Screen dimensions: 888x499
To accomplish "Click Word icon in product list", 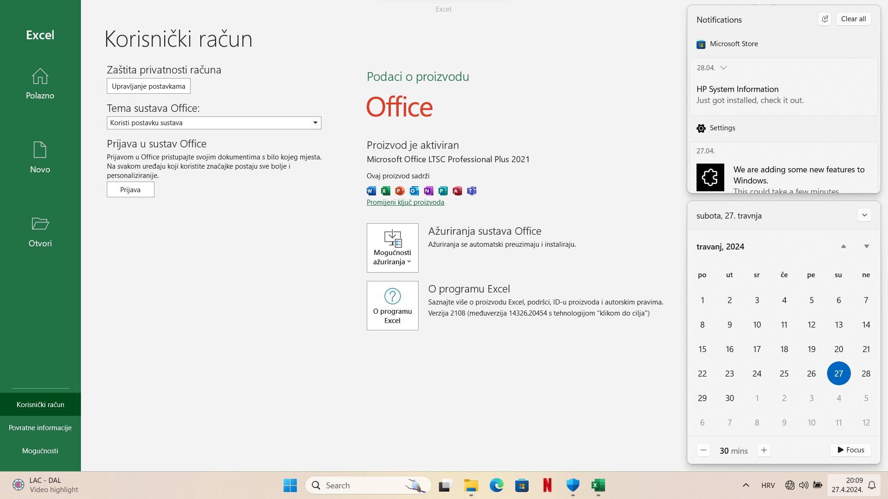I will coord(371,190).
